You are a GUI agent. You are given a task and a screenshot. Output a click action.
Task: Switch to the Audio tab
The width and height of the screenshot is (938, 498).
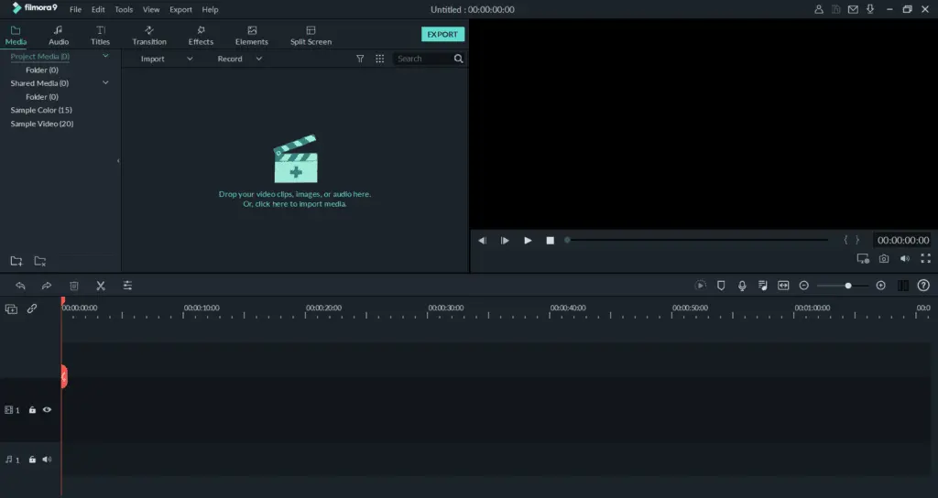tap(59, 36)
